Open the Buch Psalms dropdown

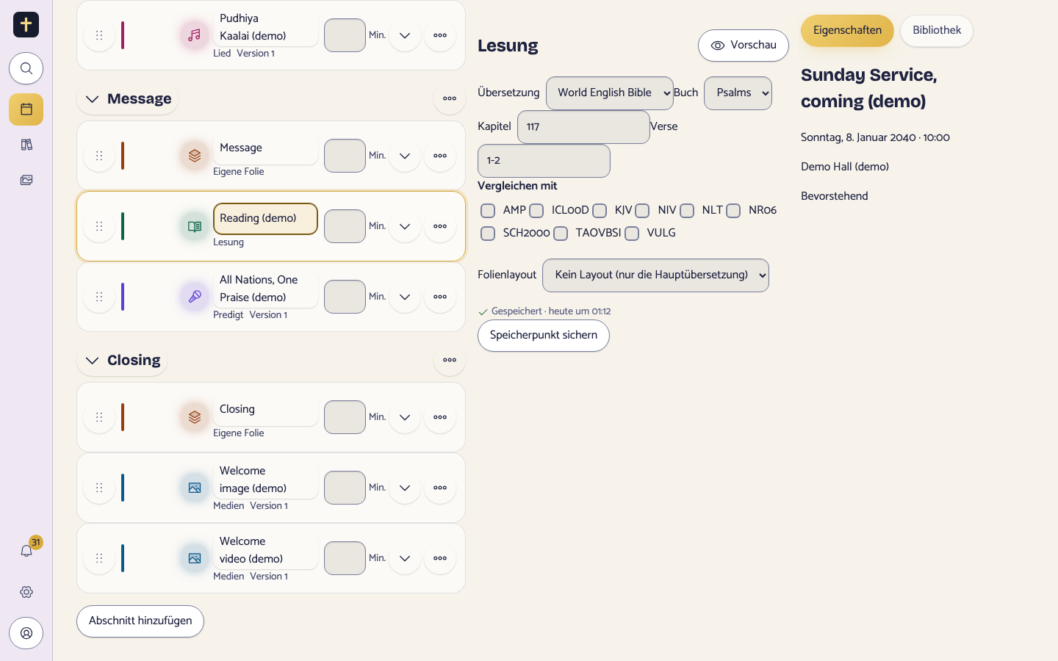[738, 93]
